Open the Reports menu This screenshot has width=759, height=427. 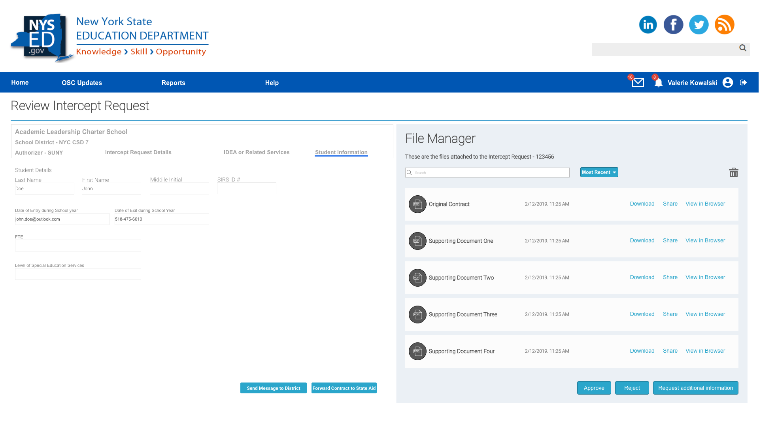(x=173, y=83)
